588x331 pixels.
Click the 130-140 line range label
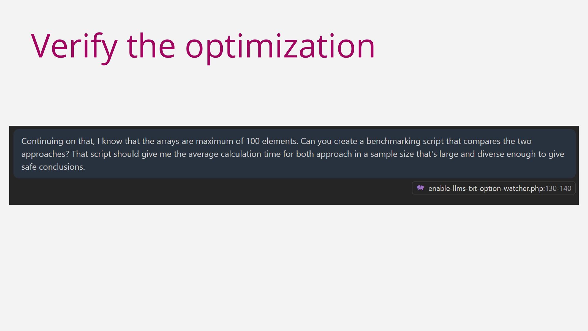point(558,188)
